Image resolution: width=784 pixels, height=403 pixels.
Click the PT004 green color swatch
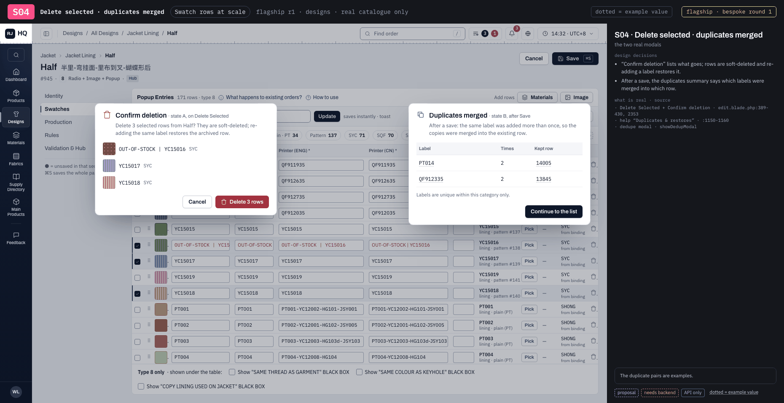(x=161, y=357)
